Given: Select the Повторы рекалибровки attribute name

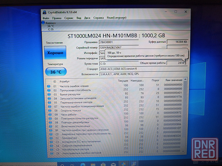Looking at the screenshot, I should pyautogui.click(x=75, y=122).
